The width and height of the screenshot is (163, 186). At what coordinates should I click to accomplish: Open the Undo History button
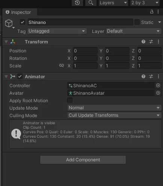coord(77,3)
